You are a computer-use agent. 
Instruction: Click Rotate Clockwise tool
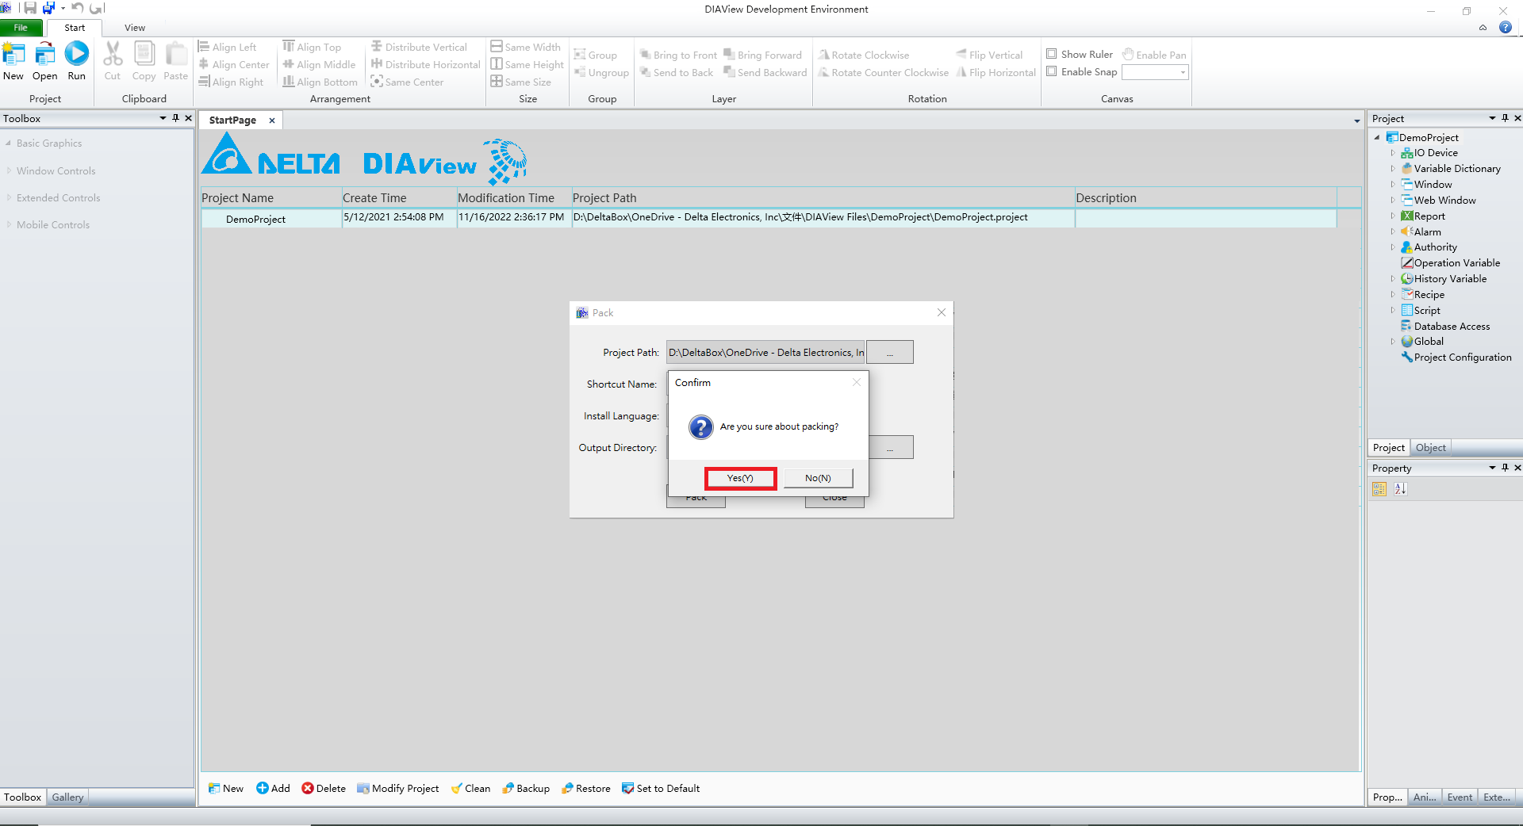coord(864,55)
